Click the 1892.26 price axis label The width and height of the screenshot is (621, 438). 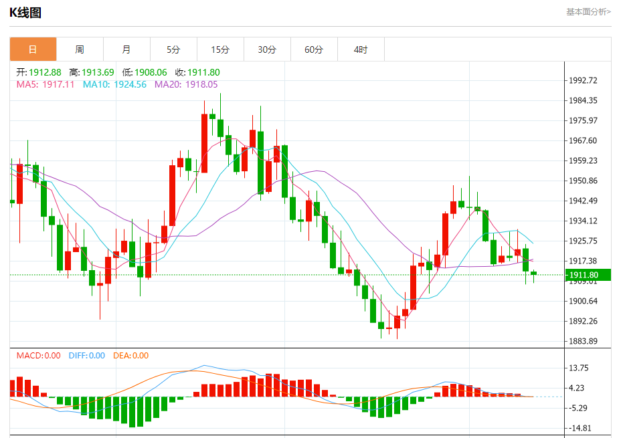(x=583, y=321)
